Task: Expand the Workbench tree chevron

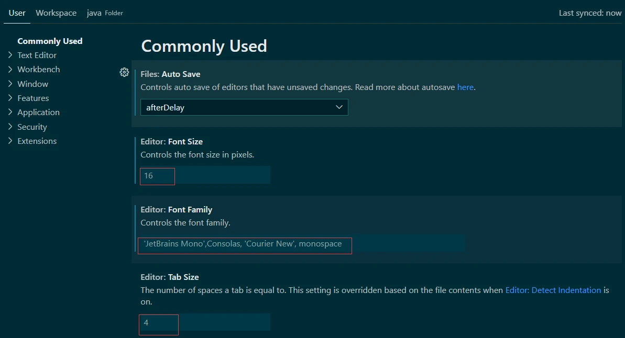Action: (10, 69)
